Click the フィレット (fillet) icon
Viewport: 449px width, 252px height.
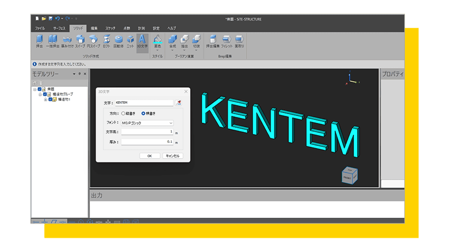227,41
